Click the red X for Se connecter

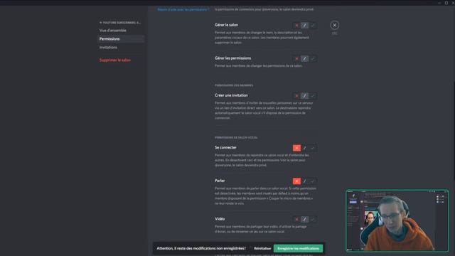point(296,148)
